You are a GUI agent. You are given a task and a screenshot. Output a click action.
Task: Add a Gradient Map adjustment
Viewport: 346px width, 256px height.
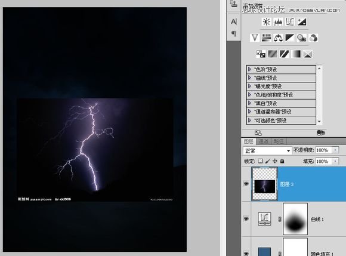coord(296,54)
